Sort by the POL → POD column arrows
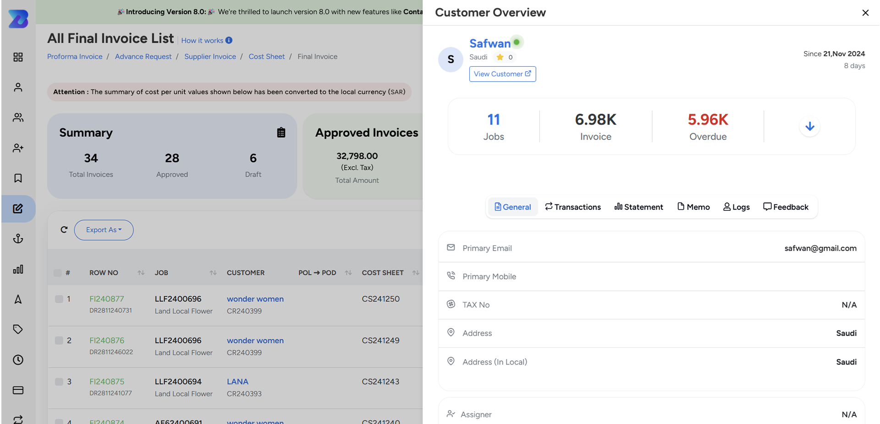This screenshot has height=424, width=880. click(348, 273)
